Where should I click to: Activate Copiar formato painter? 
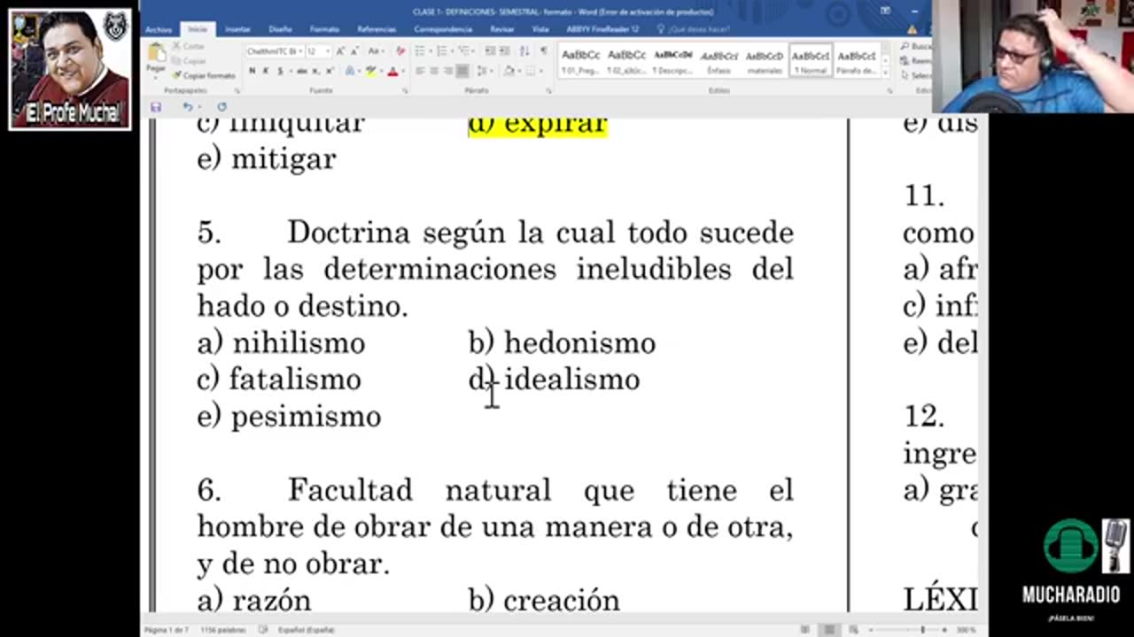(203, 76)
